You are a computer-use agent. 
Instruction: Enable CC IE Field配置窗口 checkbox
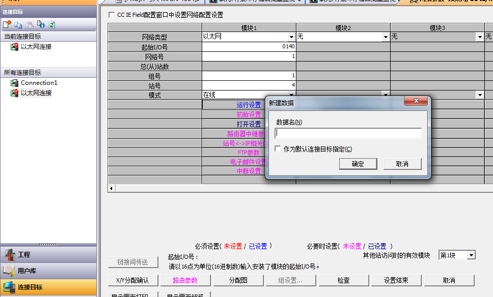(112, 15)
